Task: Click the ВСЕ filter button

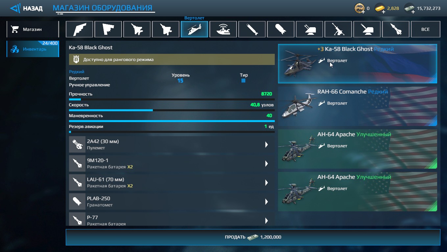Action: 425,29
